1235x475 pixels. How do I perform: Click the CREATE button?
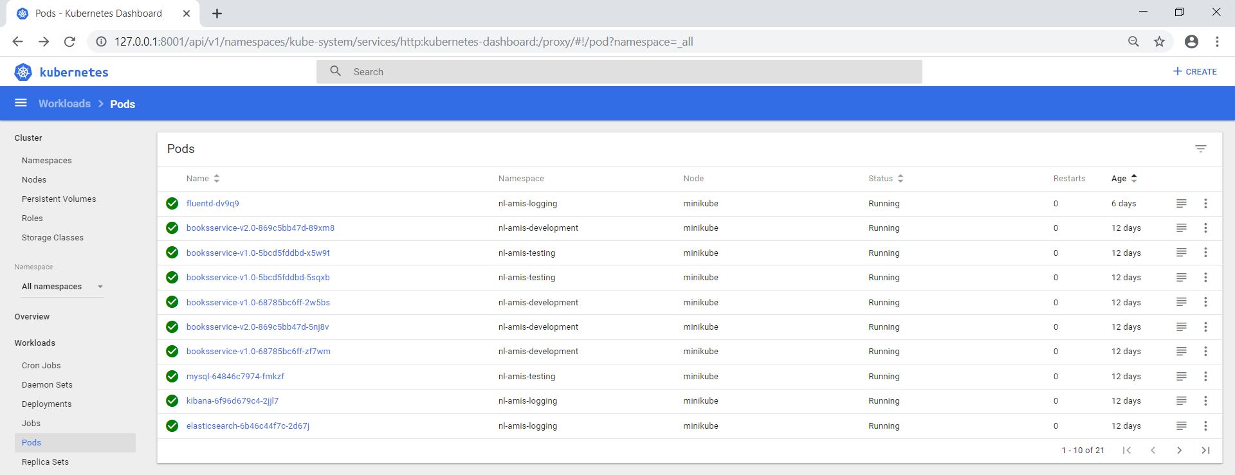point(1194,71)
